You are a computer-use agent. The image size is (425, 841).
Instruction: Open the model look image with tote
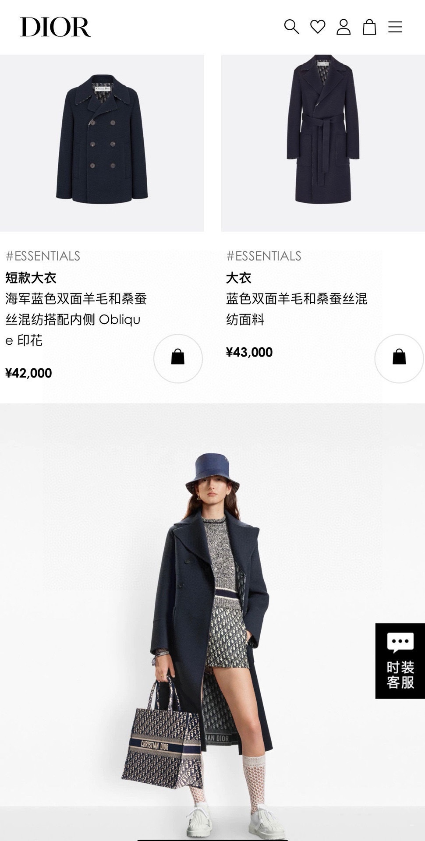tap(212, 622)
